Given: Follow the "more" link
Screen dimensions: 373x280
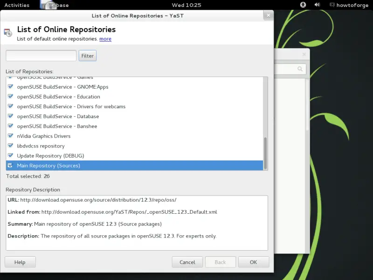Looking at the screenshot, I should click(x=105, y=39).
